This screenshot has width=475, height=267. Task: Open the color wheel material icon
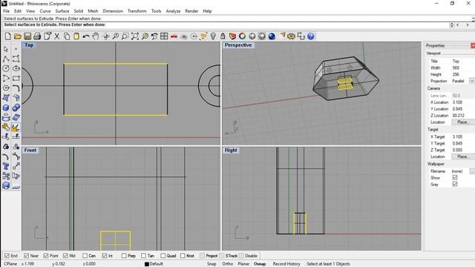(x=243, y=36)
